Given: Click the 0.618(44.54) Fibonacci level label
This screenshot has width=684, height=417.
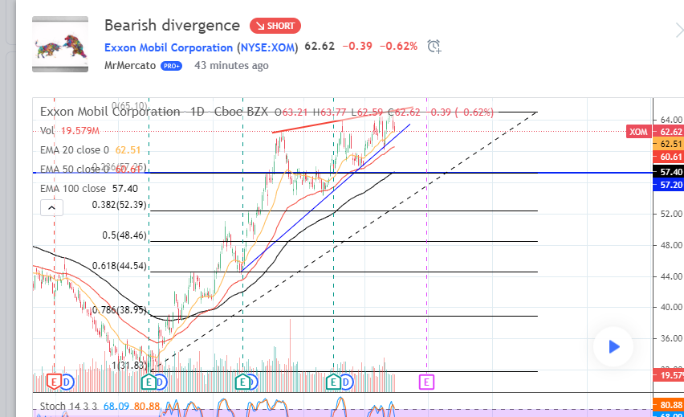Looking at the screenshot, I should (x=119, y=265).
